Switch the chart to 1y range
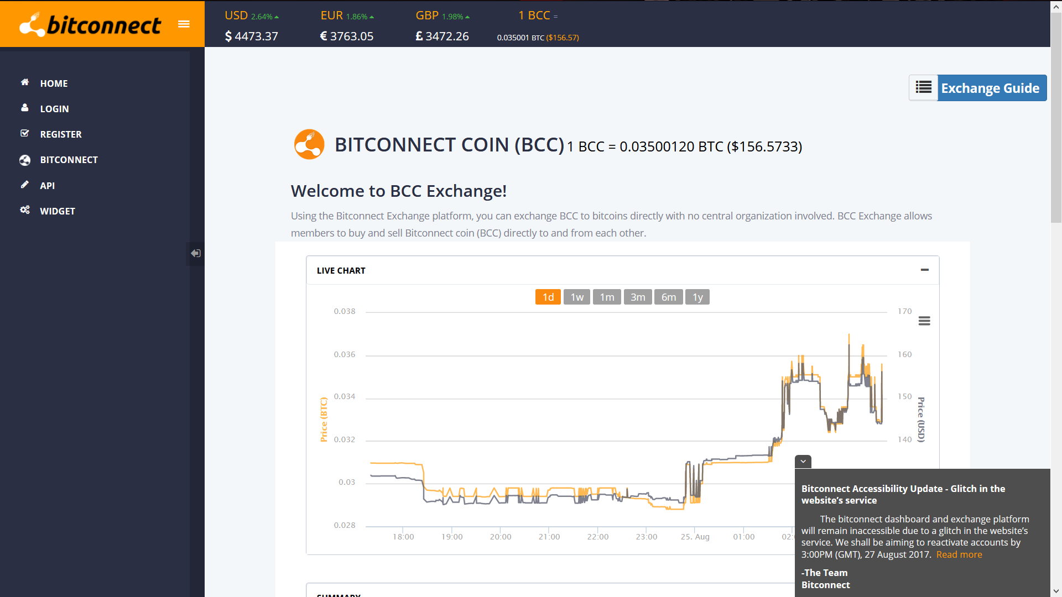This screenshot has height=597, width=1062. tap(697, 297)
